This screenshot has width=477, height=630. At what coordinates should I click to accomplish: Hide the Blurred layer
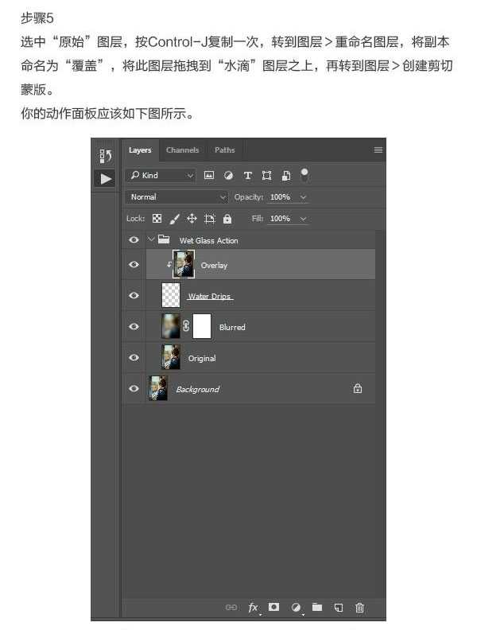[x=134, y=326]
